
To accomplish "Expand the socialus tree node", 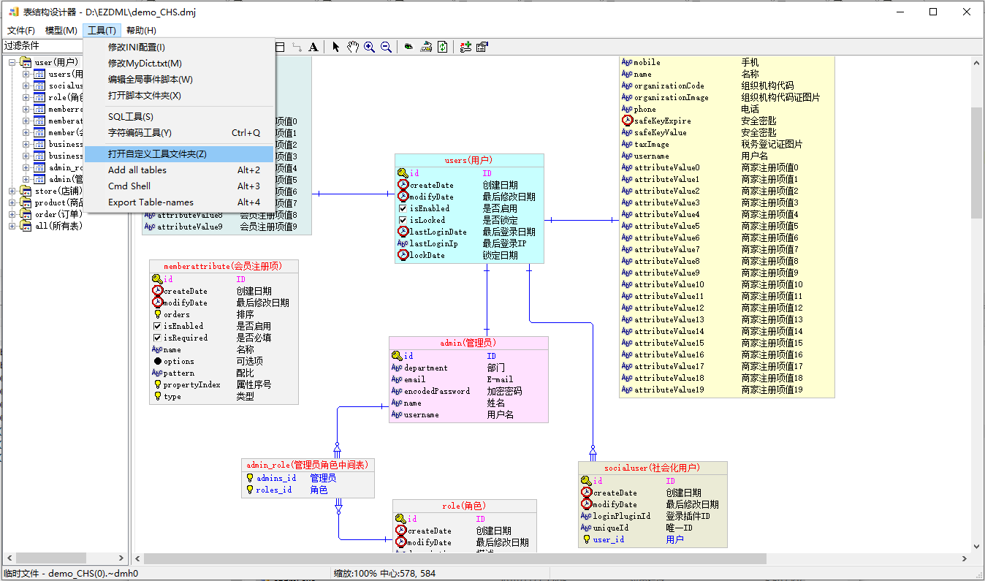I will pos(26,86).
